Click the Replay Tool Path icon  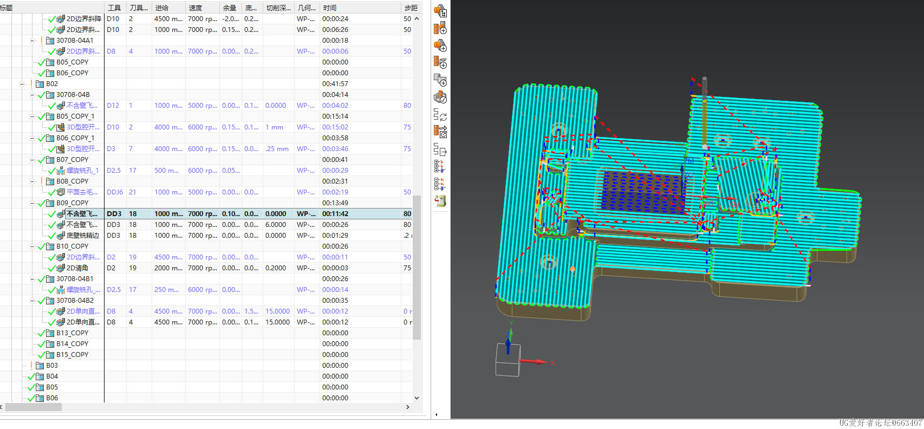point(440,132)
